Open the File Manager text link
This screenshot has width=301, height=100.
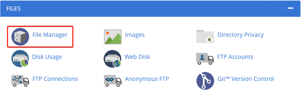pos(50,35)
